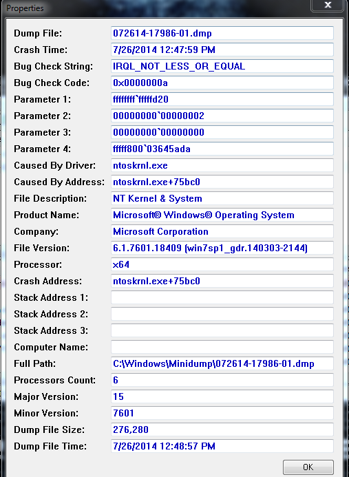
Task: Select the Full Path field
Action: coord(222,363)
